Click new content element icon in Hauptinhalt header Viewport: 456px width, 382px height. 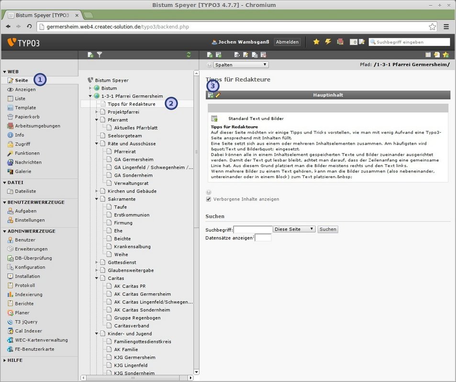pyautogui.click(x=211, y=95)
